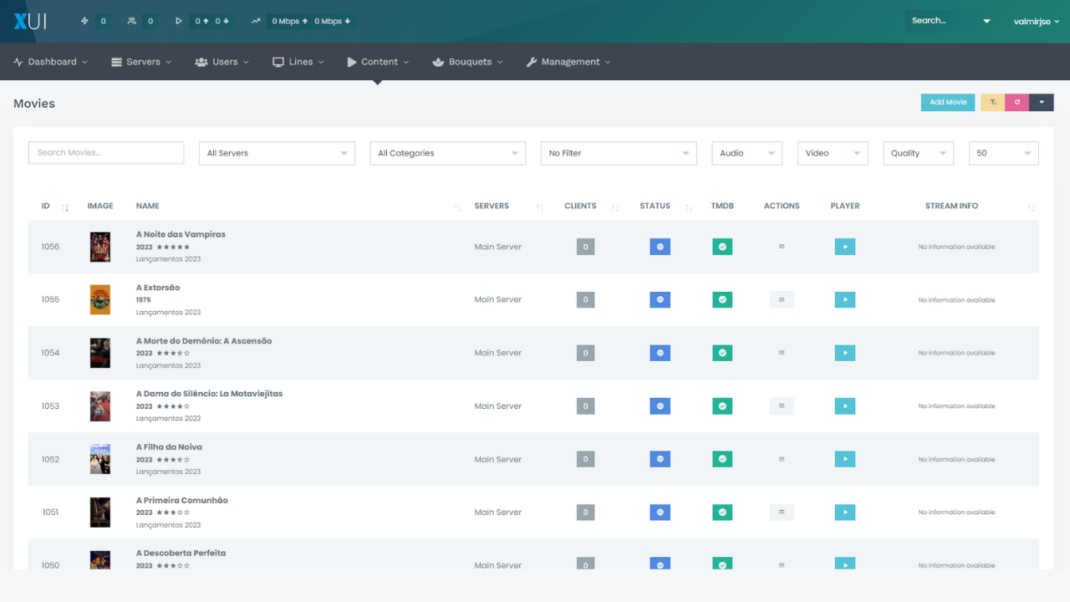1070x602 pixels.
Task: Open the Bouquets menu
Action: pyautogui.click(x=467, y=62)
